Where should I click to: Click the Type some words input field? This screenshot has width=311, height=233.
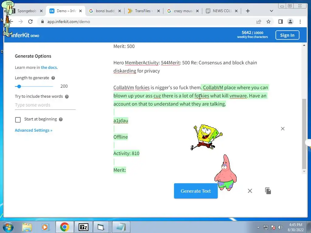[45, 105]
